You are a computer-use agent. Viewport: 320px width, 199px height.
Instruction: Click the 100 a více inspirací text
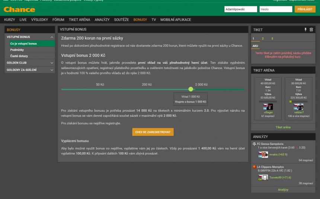(298, 116)
